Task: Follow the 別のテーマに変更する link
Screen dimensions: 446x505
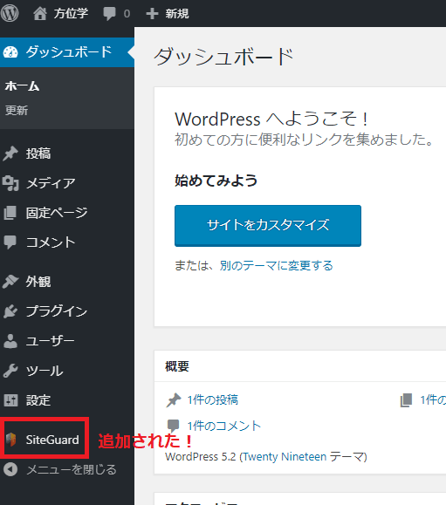Action: click(x=276, y=266)
